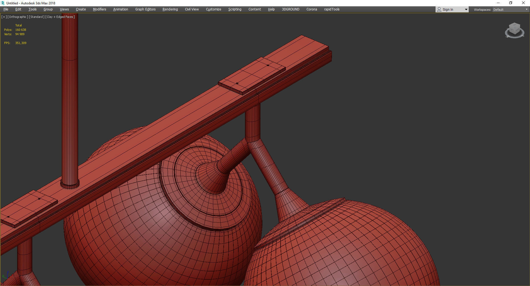The height and width of the screenshot is (286, 530).
Task: Open the 3DGROUND menu
Action: click(291, 9)
